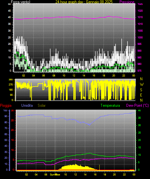Click blue humidity axis value 100
This screenshot has width=150, height=179.
click(x=5, y=110)
